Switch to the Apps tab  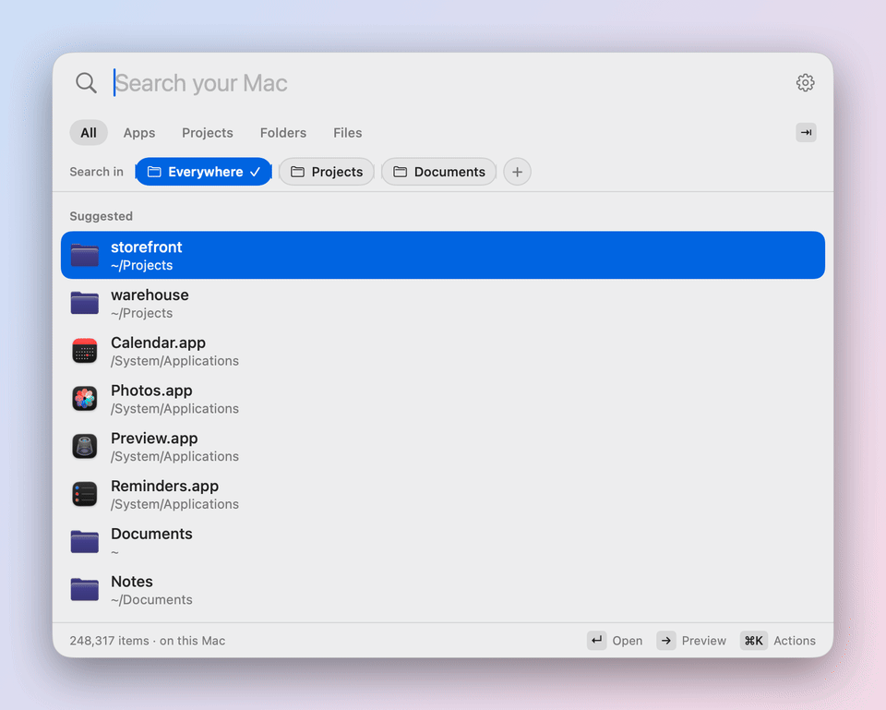click(x=139, y=133)
